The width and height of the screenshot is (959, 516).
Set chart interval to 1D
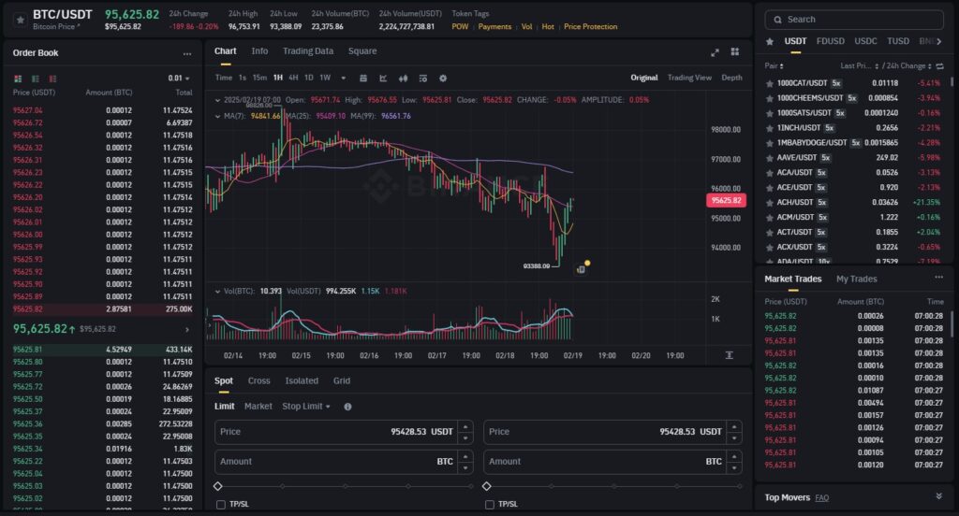[x=309, y=79]
